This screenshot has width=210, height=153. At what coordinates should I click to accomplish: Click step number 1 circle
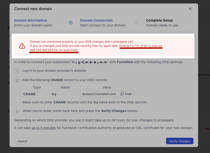17,71
